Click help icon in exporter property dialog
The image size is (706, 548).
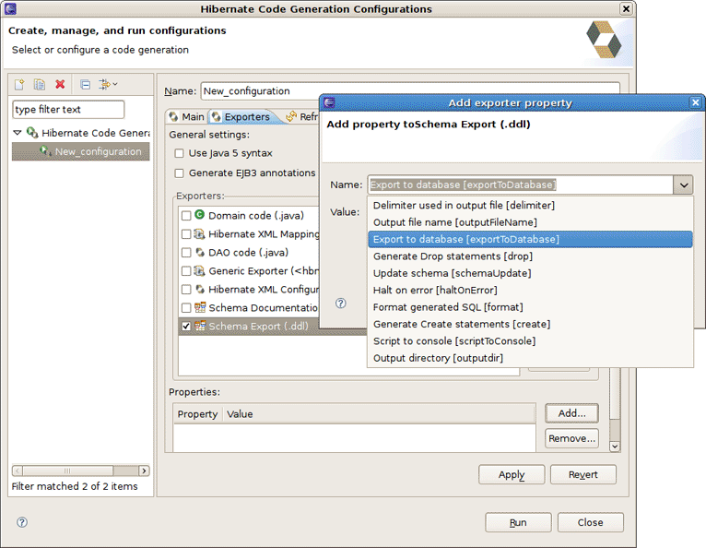[340, 303]
